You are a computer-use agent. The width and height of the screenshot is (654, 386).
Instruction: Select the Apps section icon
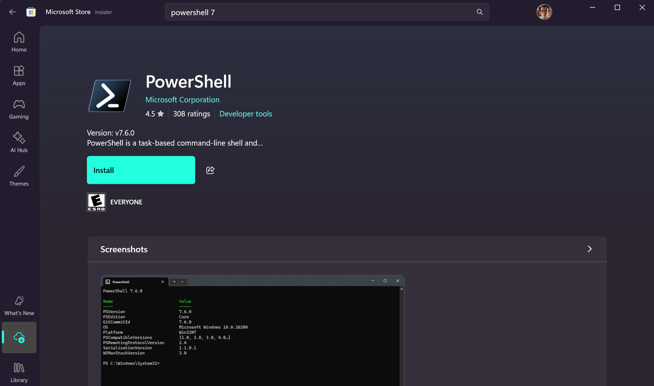click(19, 75)
